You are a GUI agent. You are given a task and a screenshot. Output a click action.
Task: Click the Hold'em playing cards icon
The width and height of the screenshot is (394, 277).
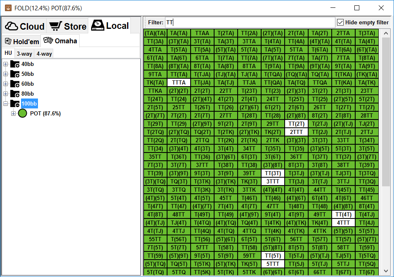[8, 42]
